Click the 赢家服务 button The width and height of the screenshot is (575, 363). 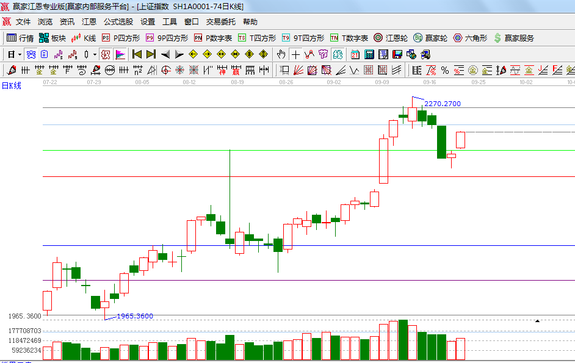click(513, 38)
